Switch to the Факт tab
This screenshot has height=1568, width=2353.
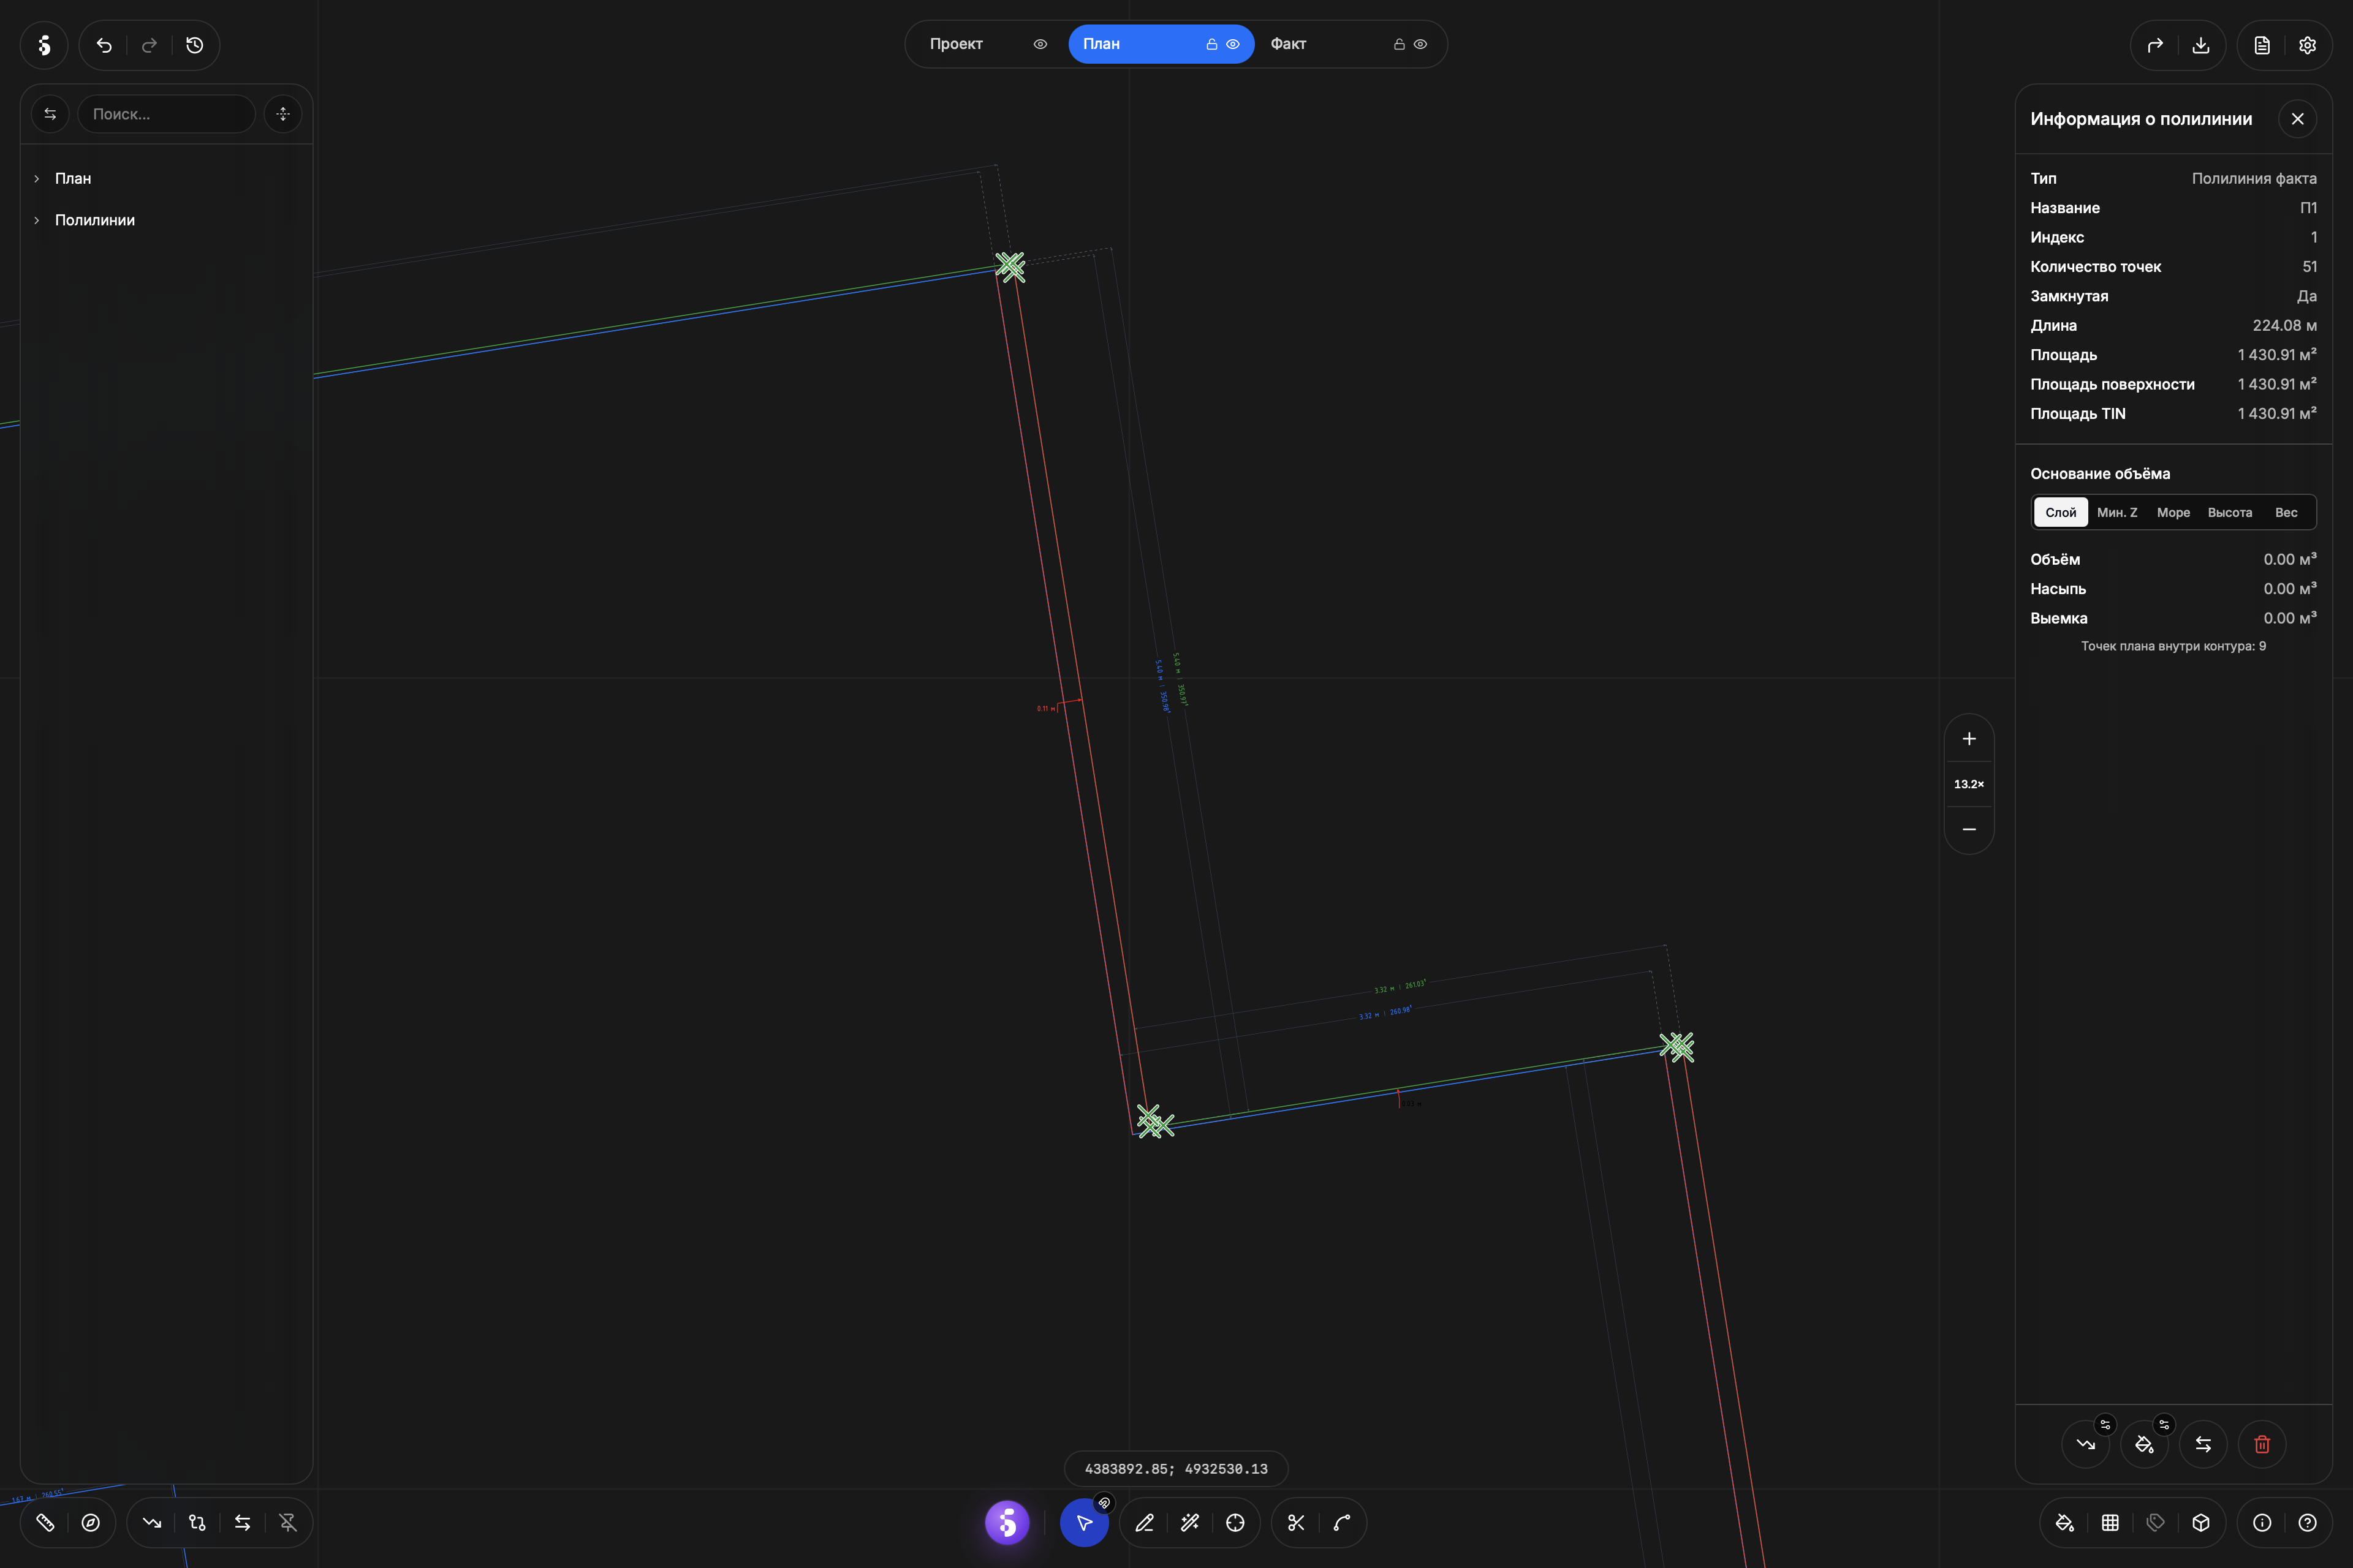(x=1289, y=44)
